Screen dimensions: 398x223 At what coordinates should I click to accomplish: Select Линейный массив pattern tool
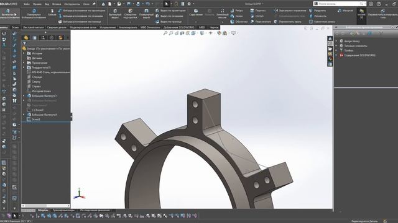point(223,14)
